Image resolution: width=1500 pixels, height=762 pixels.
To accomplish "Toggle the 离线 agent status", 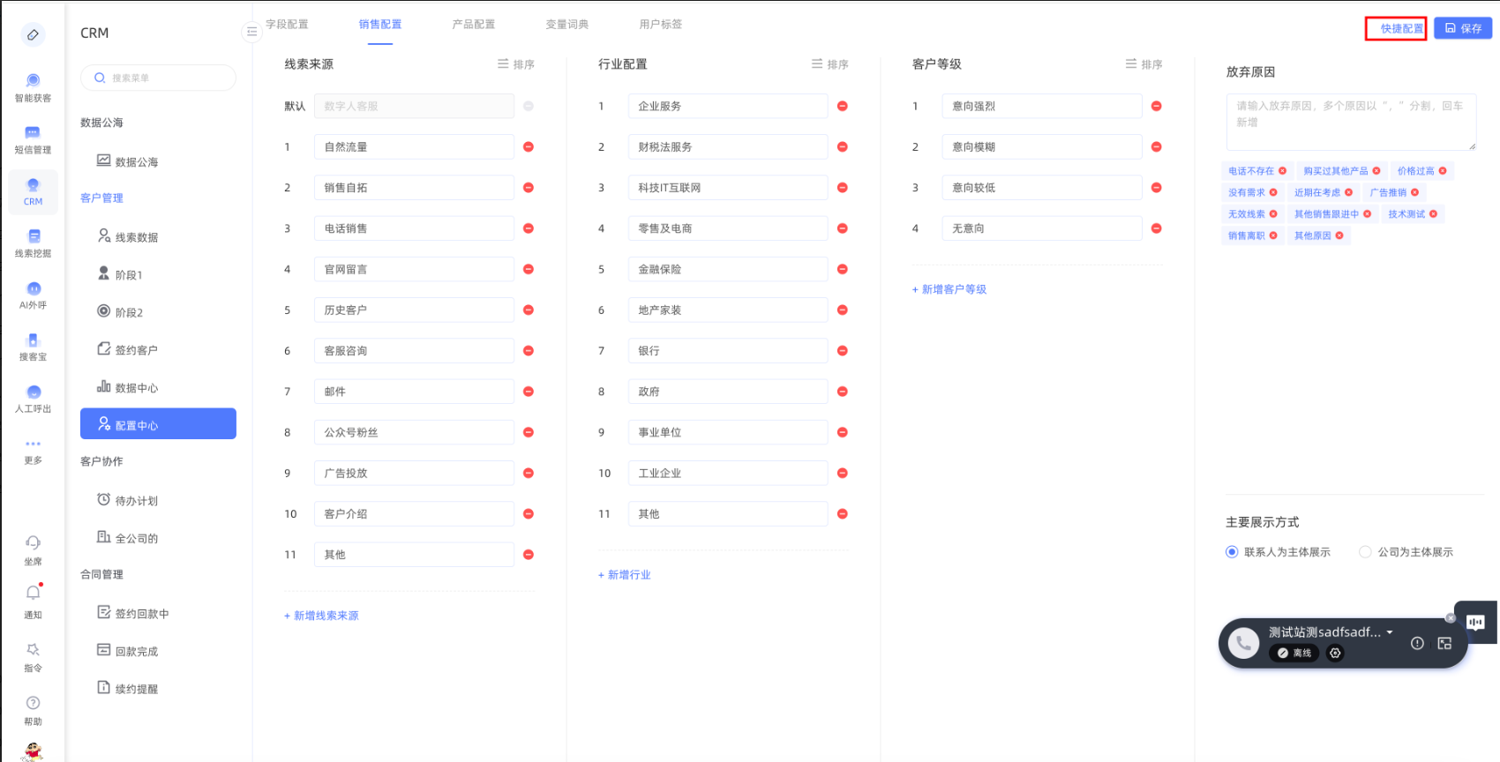I will 1294,654.
